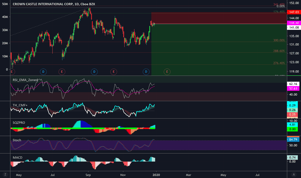Click the Mar label on the time axis

[x=189, y=175]
